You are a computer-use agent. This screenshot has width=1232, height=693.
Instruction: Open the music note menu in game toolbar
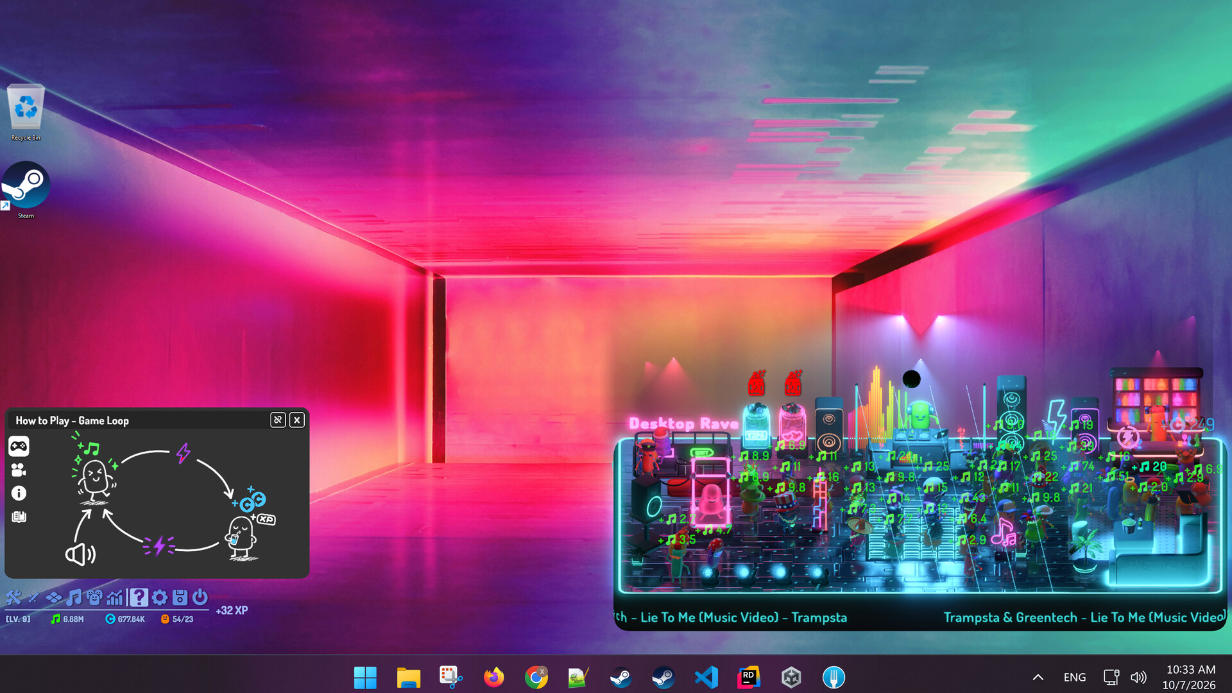tap(74, 598)
